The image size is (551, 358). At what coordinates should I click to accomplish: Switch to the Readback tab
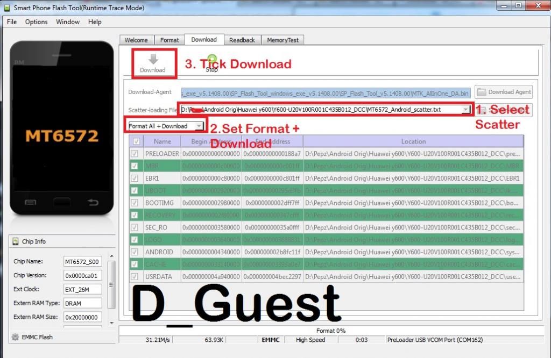(x=242, y=40)
